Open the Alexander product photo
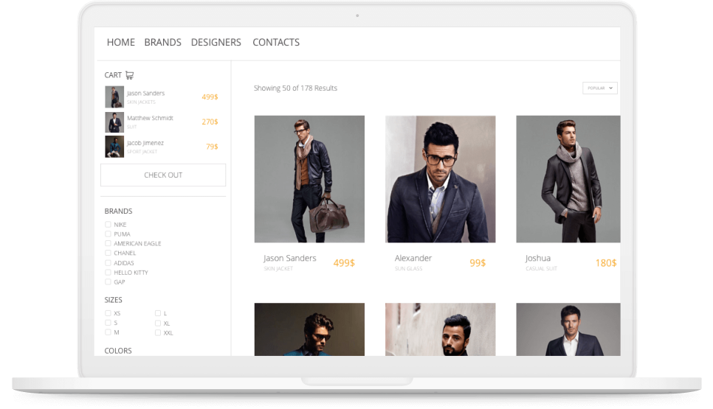Image resolution: width=713 pixels, height=409 pixels. [x=440, y=179]
